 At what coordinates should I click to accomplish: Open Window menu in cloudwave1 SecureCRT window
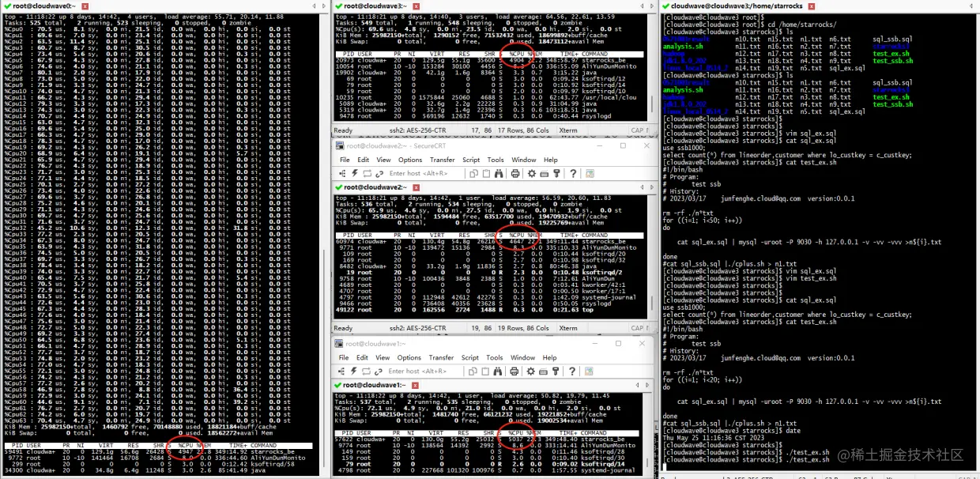[x=522, y=357]
